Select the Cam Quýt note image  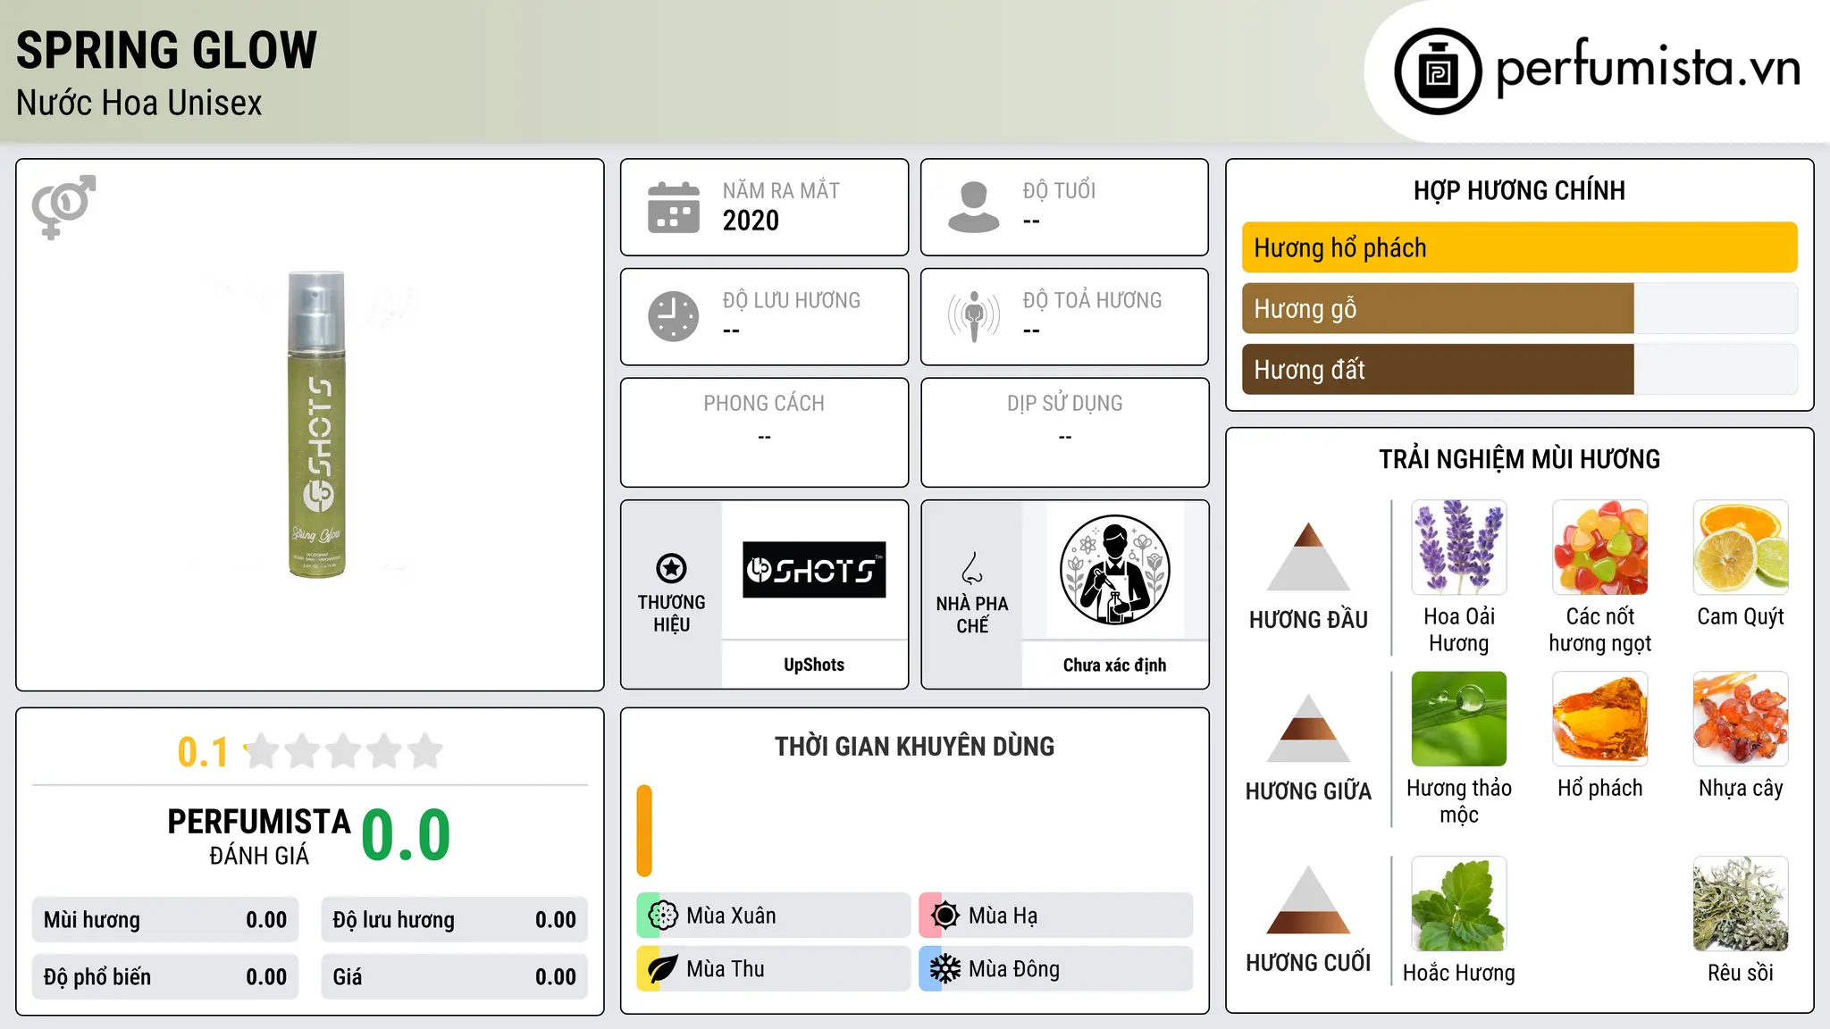pyautogui.click(x=1741, y=548)
